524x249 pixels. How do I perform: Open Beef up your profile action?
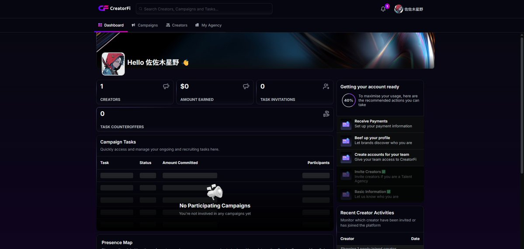click(380, 141)
